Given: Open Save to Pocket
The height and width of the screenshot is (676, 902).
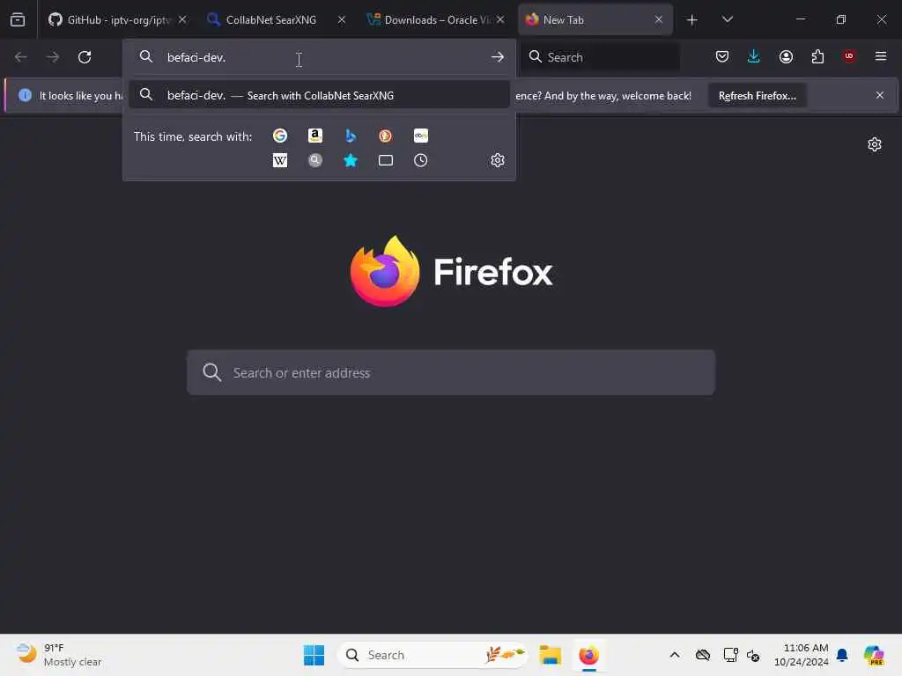Looking at the screenshot, I should pyautogui.click(x=722, y=56).
